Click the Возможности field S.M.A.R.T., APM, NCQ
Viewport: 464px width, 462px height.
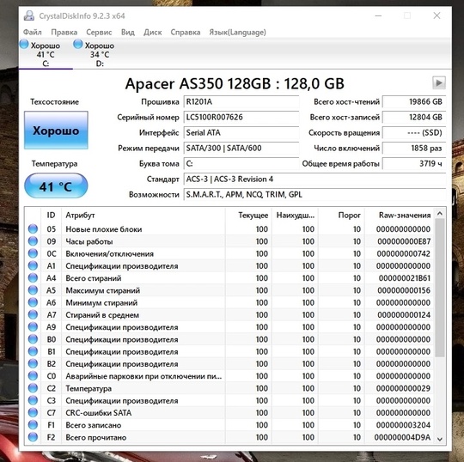[314, 194]
